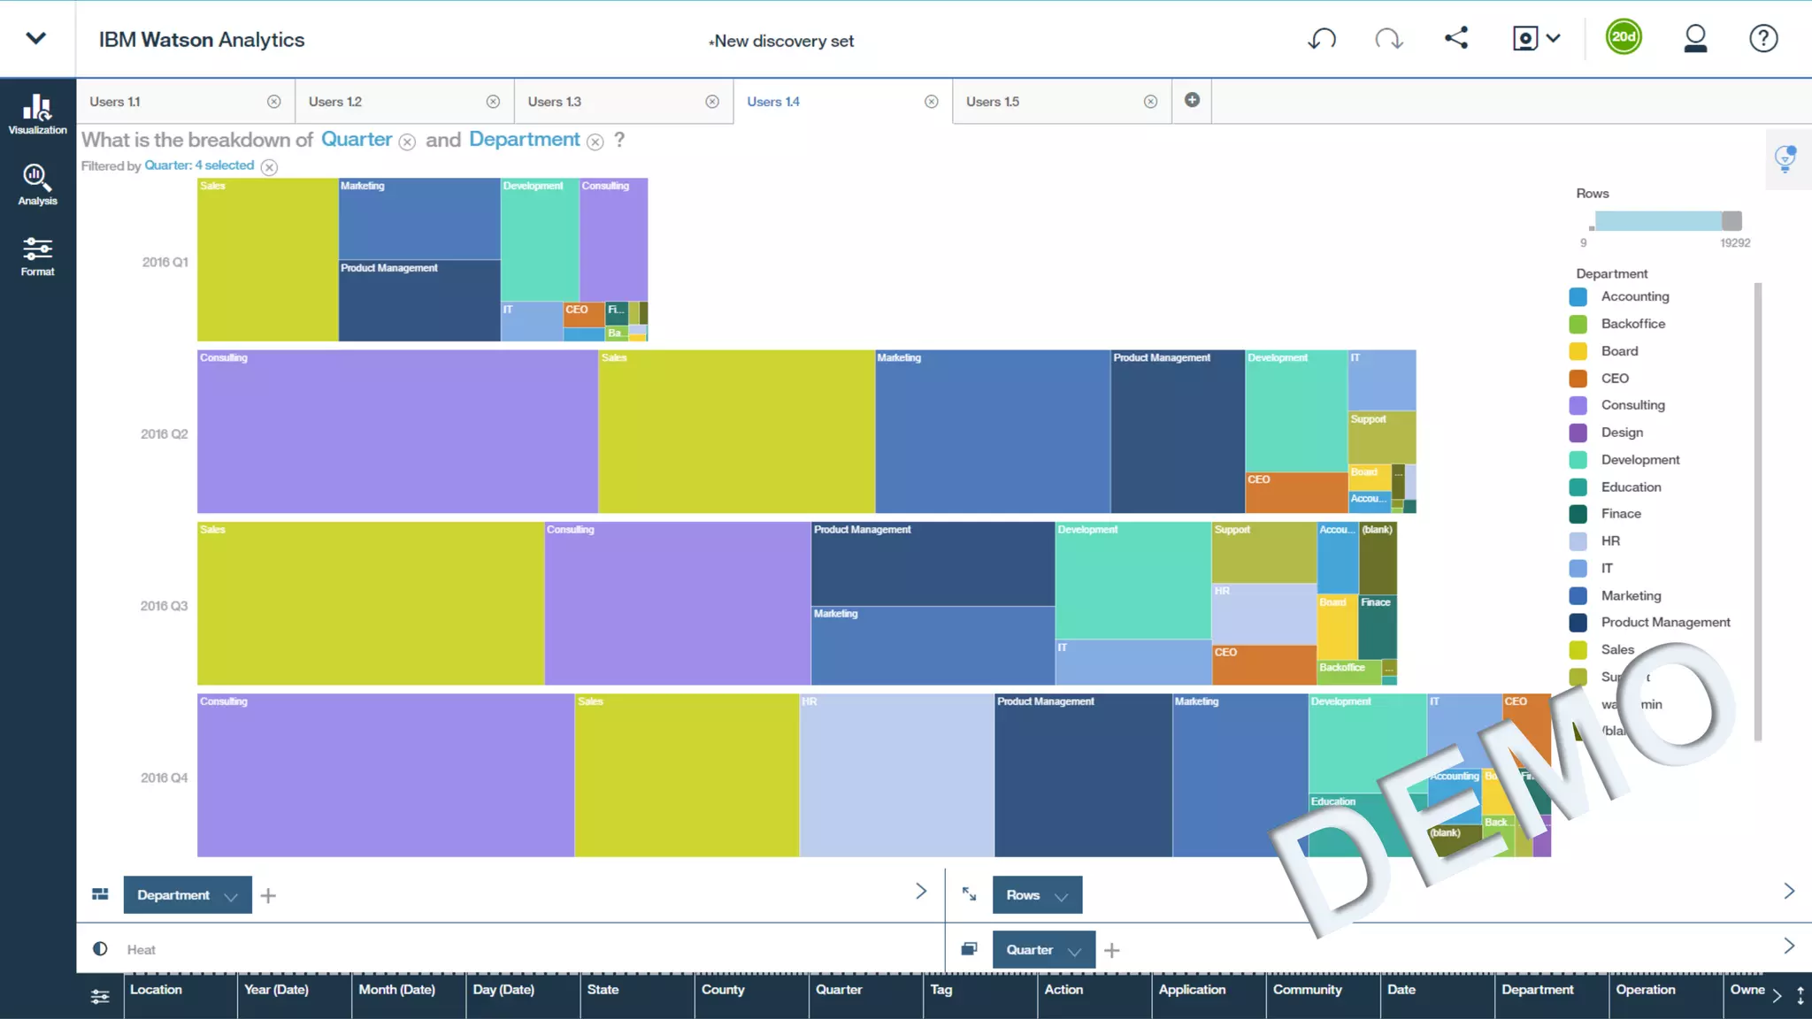Screen dimensions: 1812x1019
Task: Open the help question mark icon
Action: (x=1762, y=39)
